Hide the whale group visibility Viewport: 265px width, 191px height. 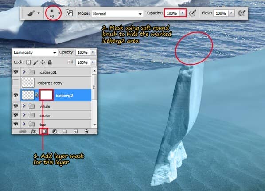[16, 105]
